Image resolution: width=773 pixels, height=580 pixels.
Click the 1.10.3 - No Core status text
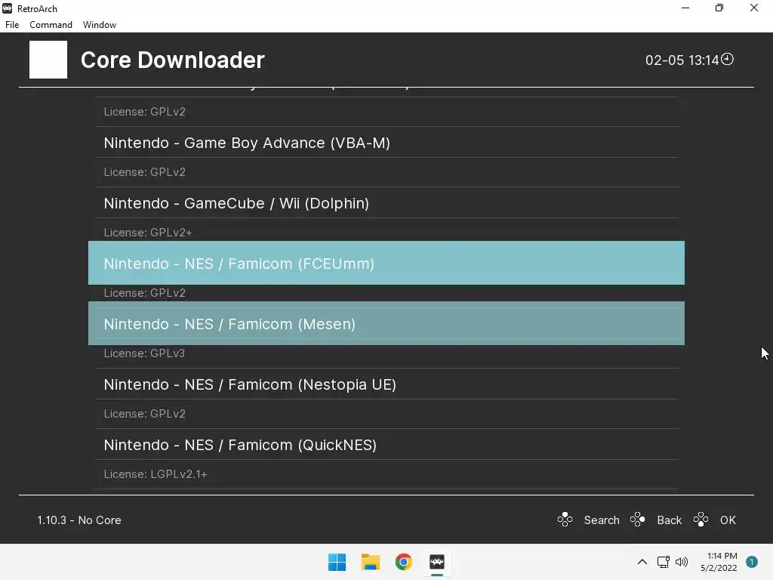click(79, 520)
